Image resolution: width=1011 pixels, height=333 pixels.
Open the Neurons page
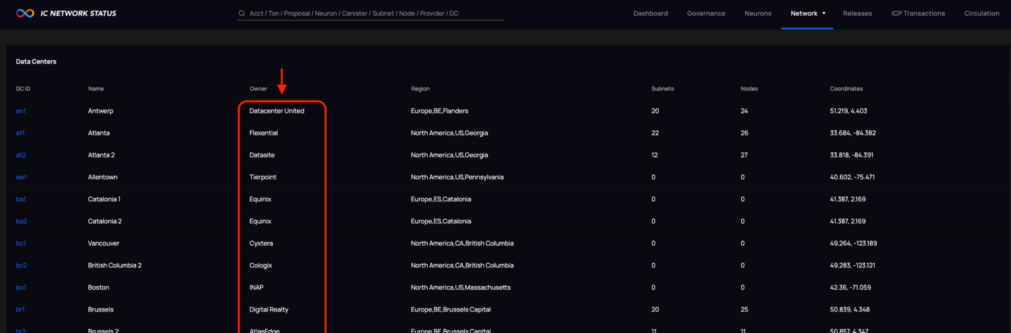[758, 13]
